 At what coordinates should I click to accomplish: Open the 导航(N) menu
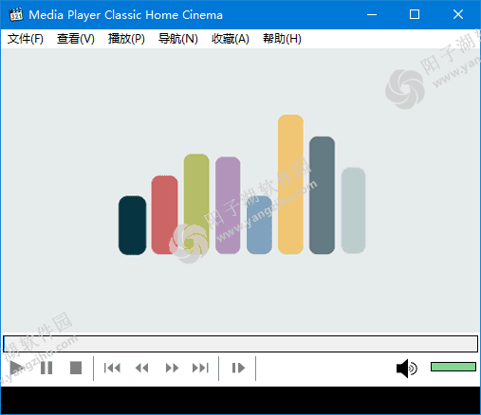178,39
